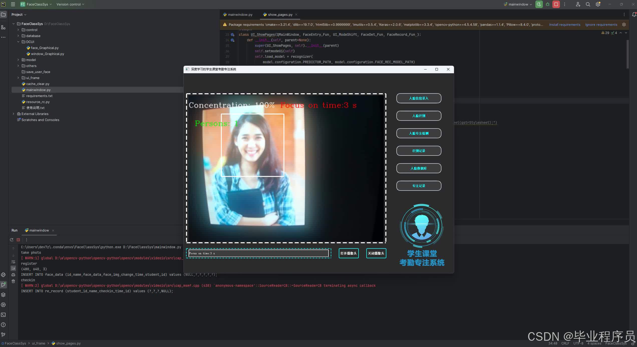Expand the ui_frame folder
637x347 pixels.
pos(18,78)
